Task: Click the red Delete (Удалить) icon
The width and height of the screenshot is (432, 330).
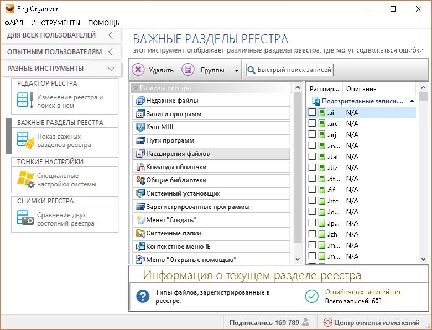Action: pos(138,70)
